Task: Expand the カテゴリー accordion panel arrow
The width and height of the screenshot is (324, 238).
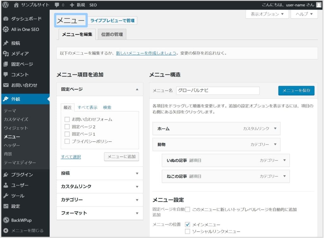Action: (137, 200)
